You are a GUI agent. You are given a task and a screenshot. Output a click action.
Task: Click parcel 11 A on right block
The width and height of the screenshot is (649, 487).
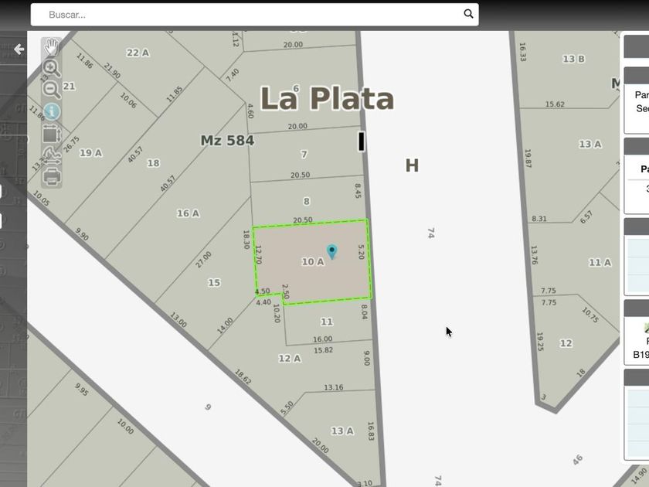tap(600, 263)
